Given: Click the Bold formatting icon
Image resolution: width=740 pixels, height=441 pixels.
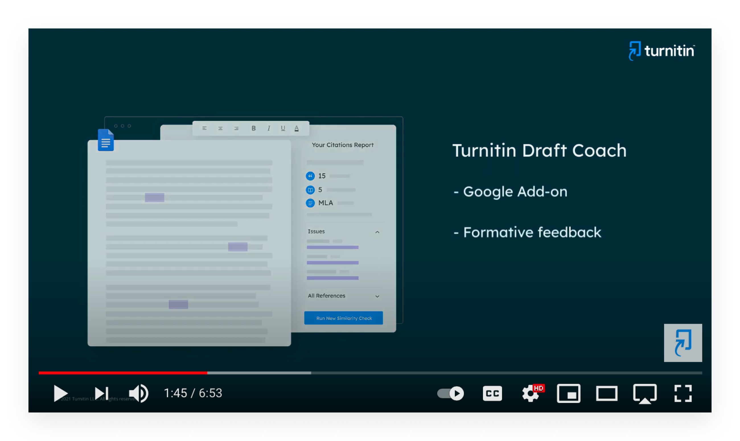Looking at the screenshot, I should click(254, 128).
